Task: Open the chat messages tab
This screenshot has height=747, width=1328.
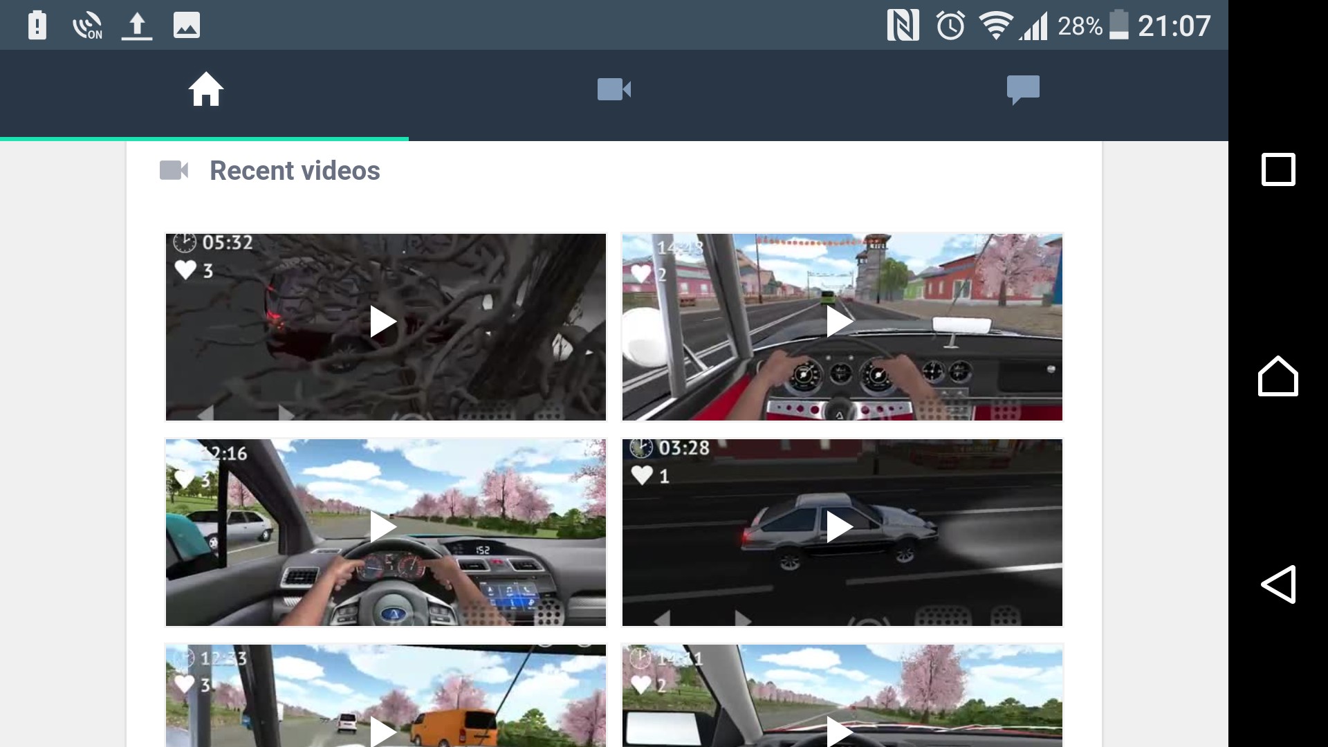Action: click(x=1023, y=90)
